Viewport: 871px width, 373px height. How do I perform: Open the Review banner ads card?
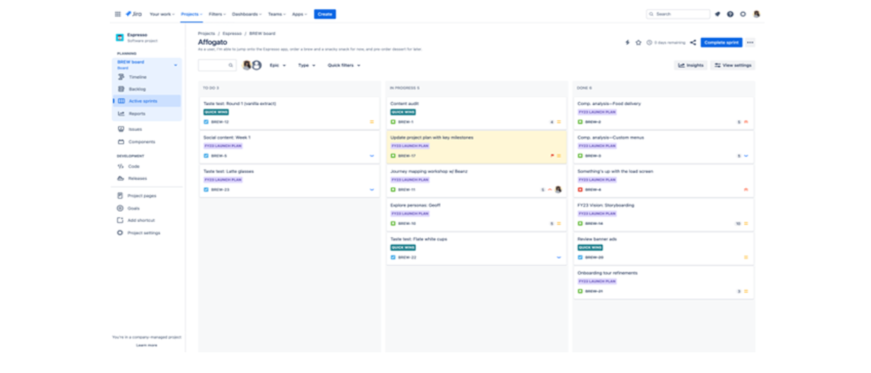(x=663, y=248)
